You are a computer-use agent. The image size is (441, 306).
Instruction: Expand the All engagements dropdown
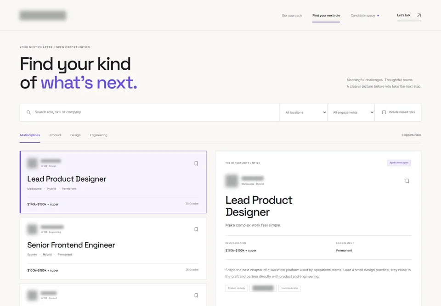pyautogui.click(x=351, y=112)
